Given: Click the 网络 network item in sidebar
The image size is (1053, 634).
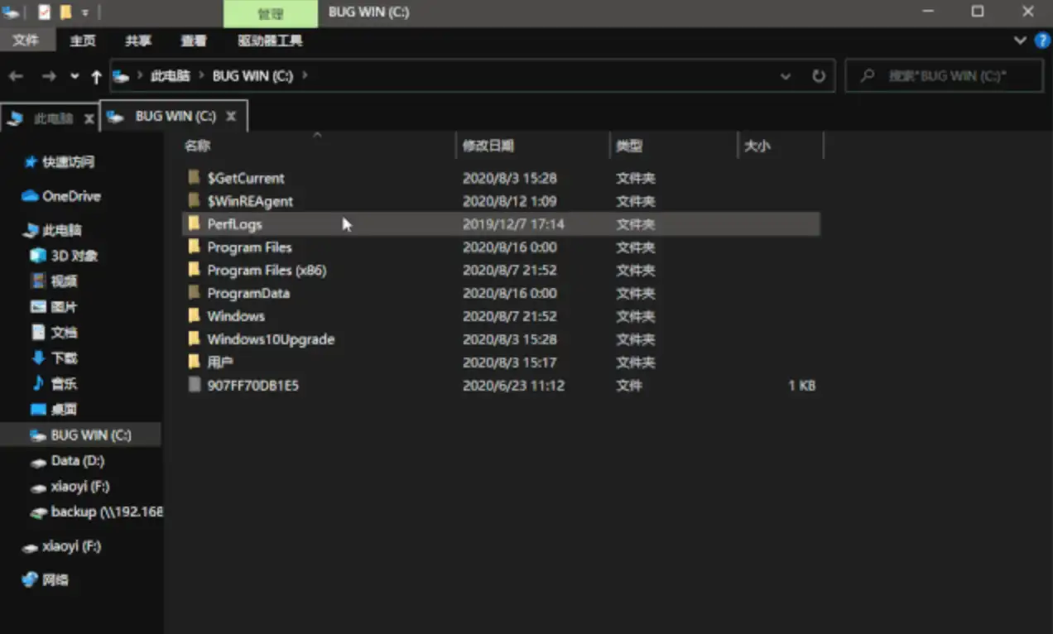Looking at the screenshot, I should [x=55, y=580].
